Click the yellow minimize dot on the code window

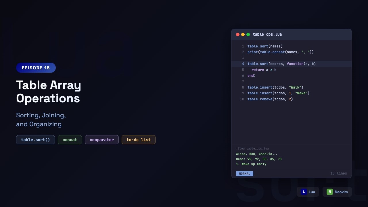(243, 34)
